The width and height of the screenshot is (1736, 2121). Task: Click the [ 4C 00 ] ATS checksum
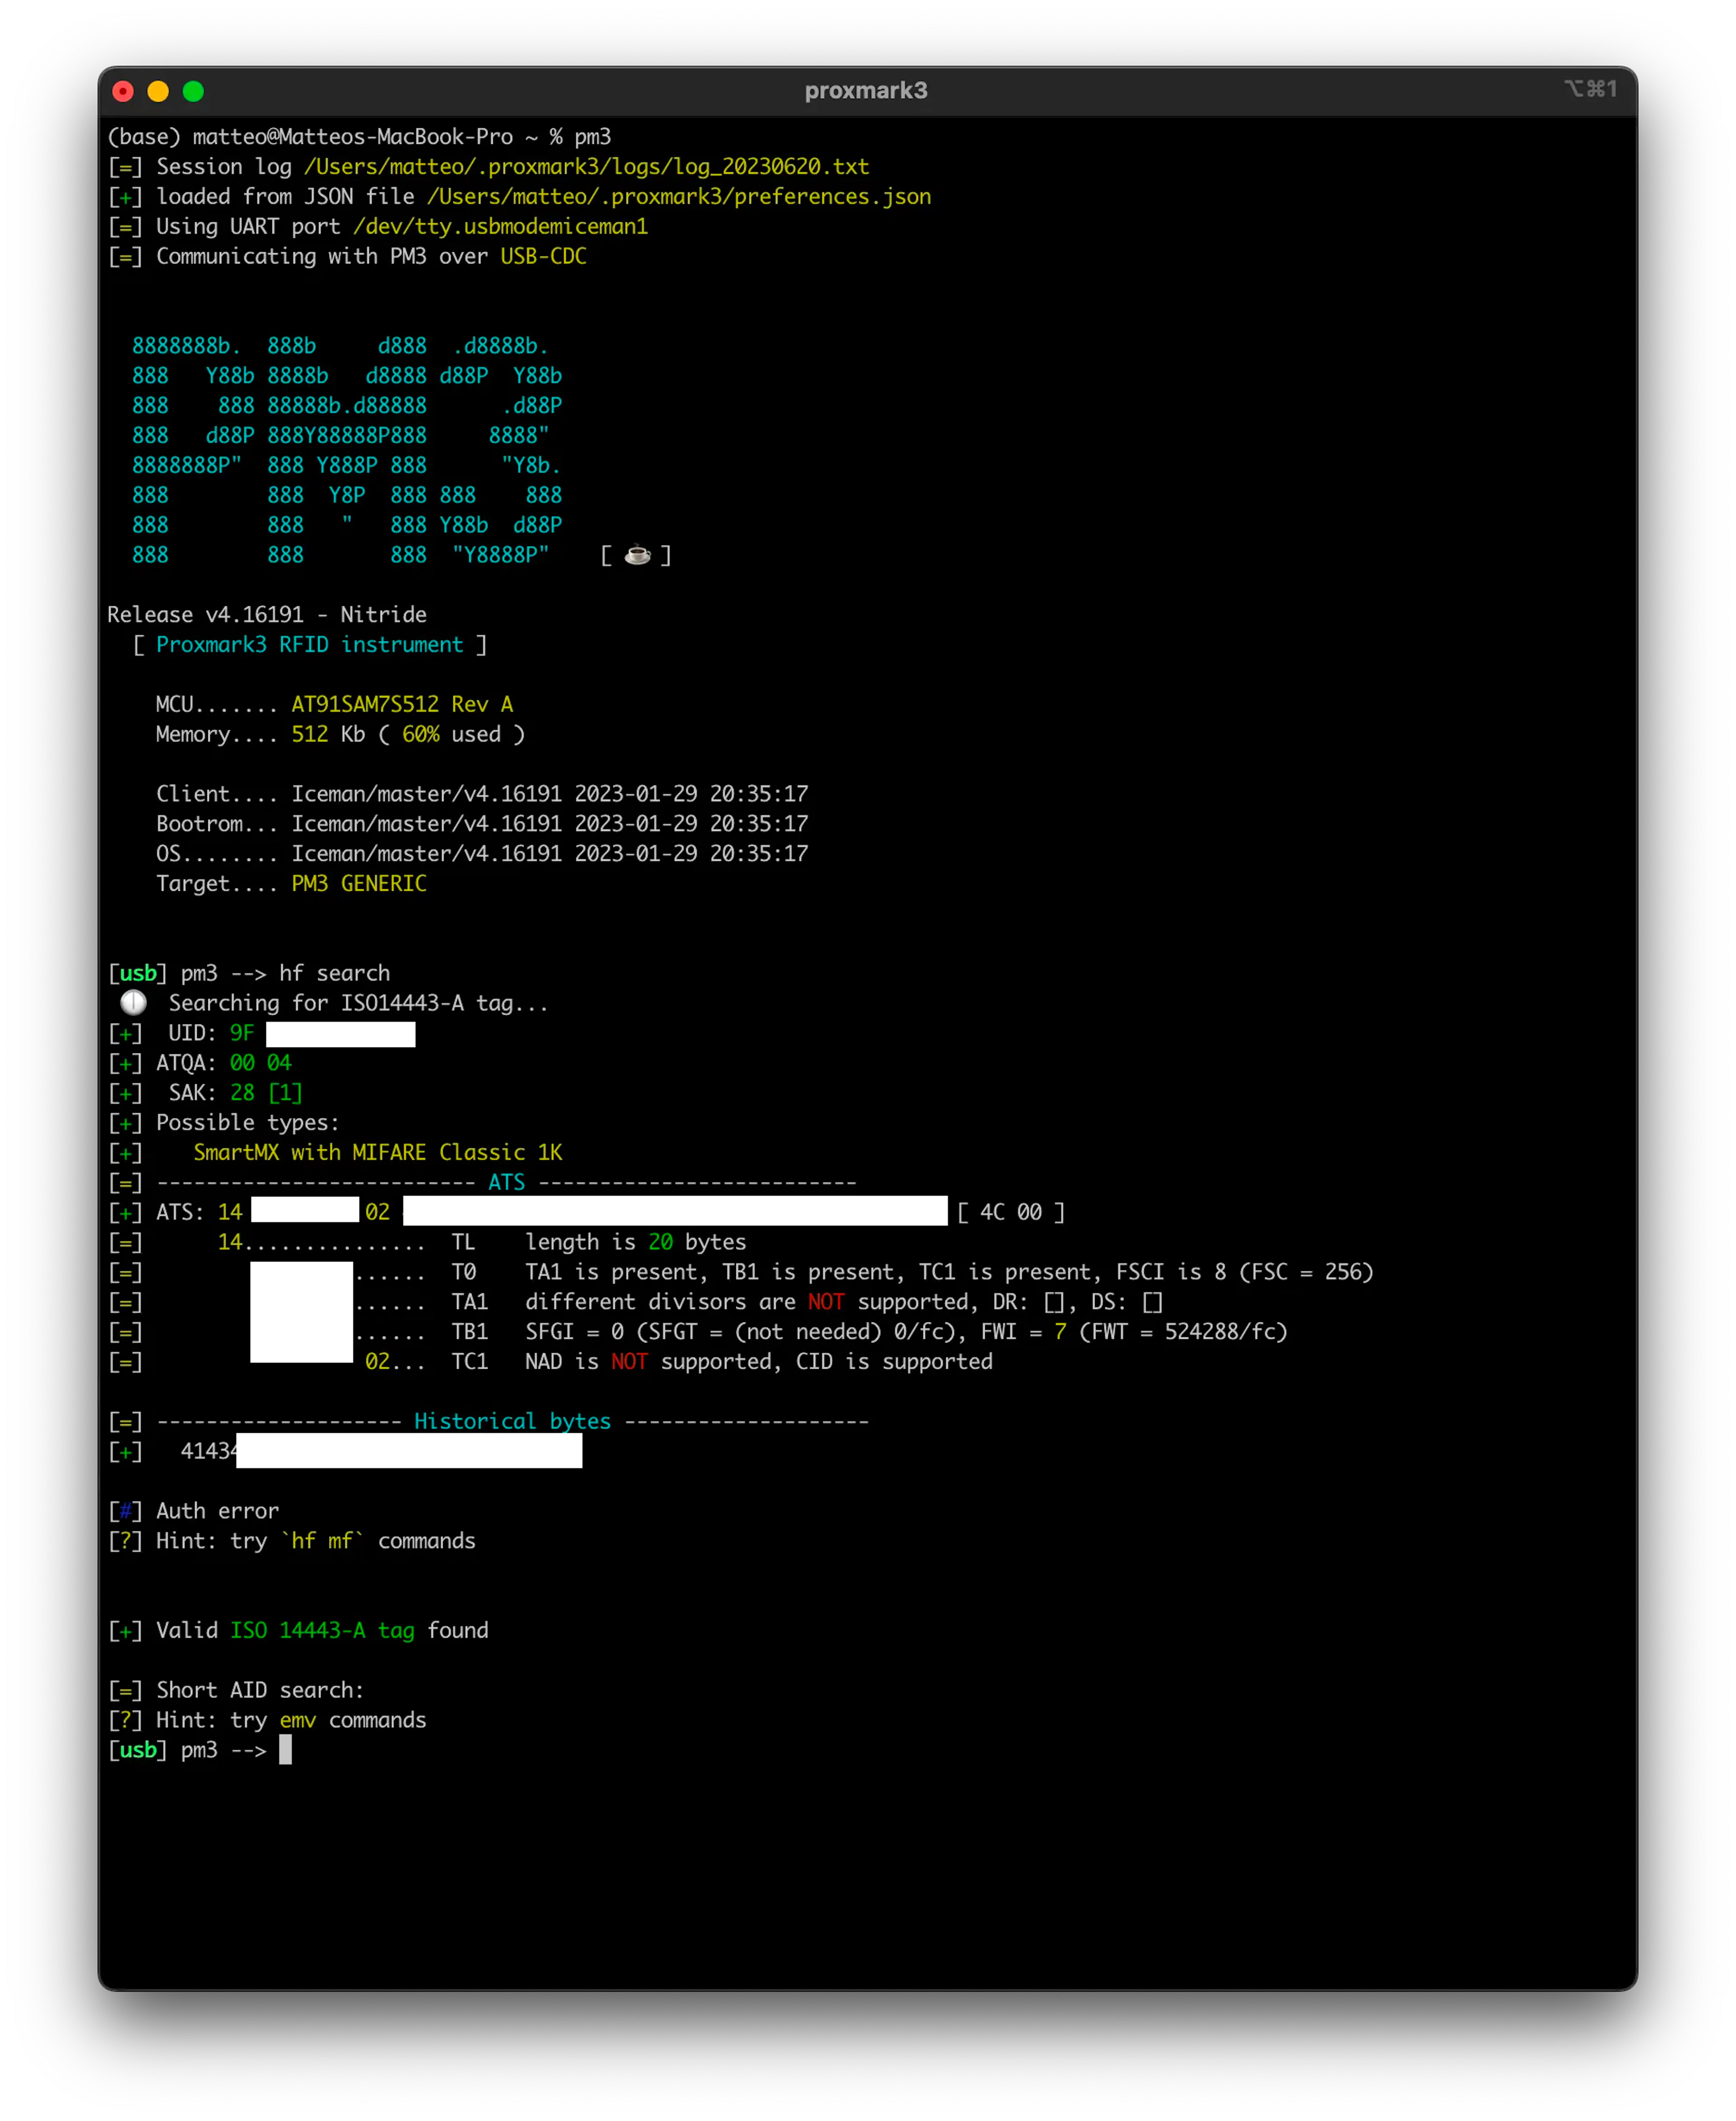(1011, 1213)
